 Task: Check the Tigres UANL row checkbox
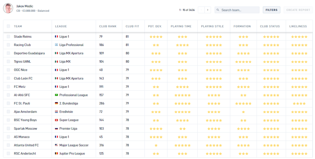point(8,62)
